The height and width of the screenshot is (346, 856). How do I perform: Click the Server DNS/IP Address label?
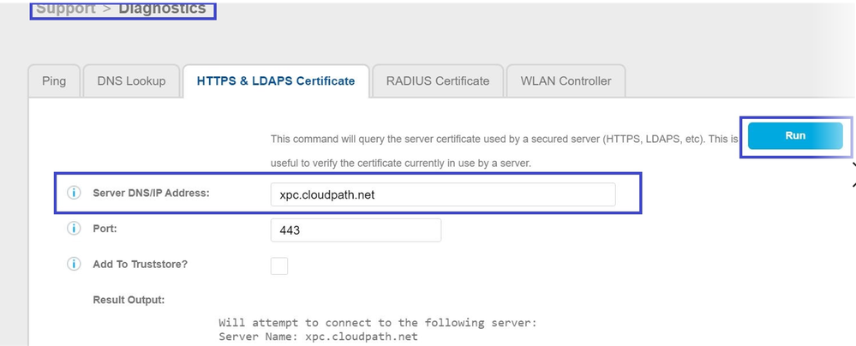(151, 193)
